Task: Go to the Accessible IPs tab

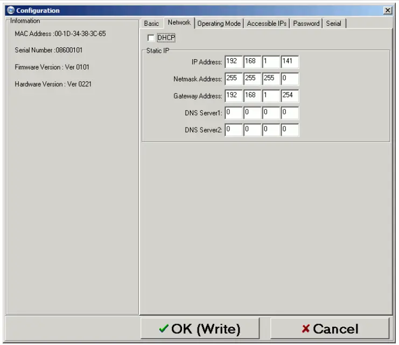Action: (267, 23)
